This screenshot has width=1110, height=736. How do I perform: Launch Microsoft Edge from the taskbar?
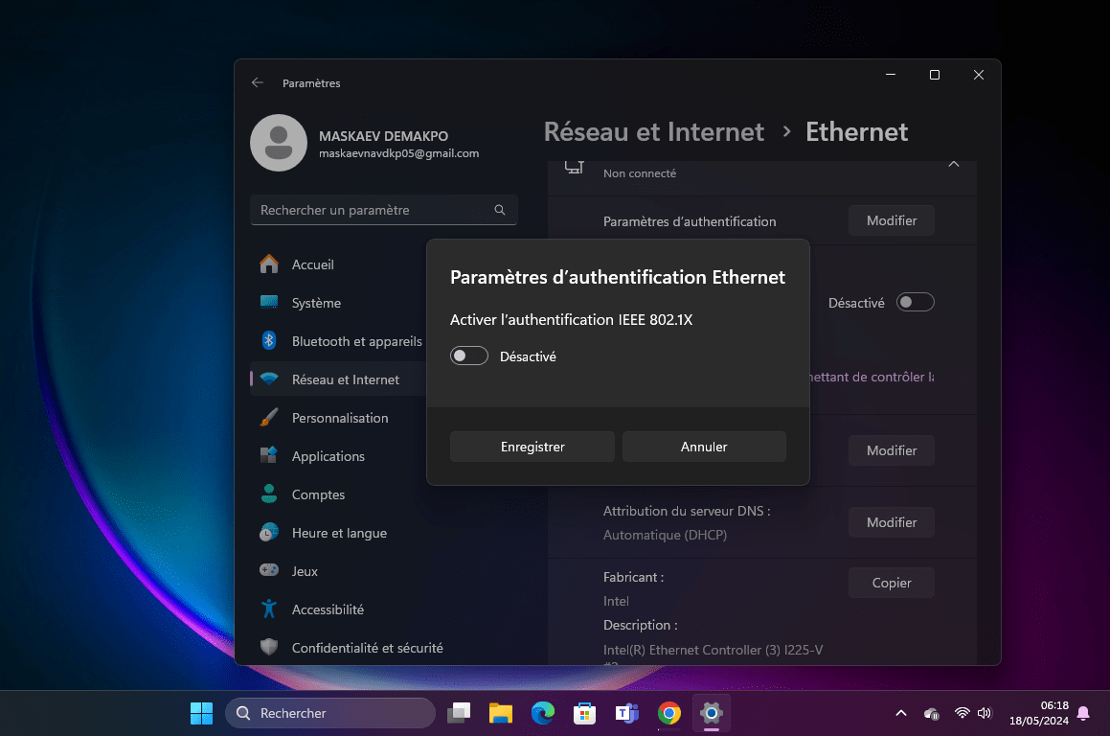coord(543,713)
